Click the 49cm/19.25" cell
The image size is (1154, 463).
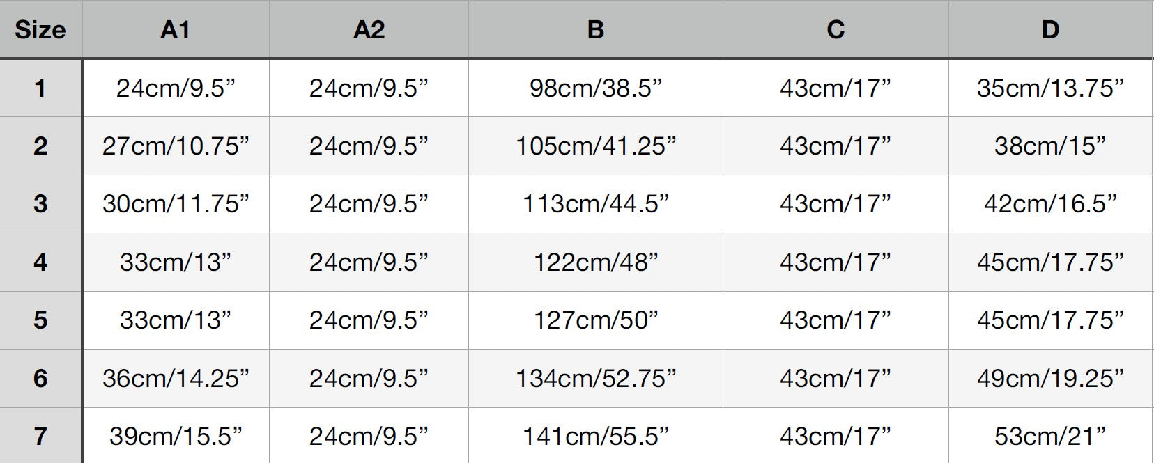tap(1050, 379)
